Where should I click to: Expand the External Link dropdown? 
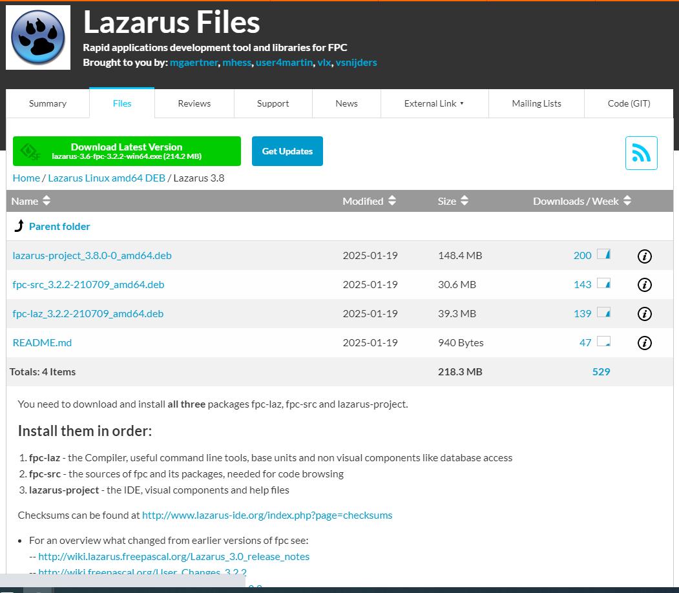pyautogui.click(x=434, y=103)
